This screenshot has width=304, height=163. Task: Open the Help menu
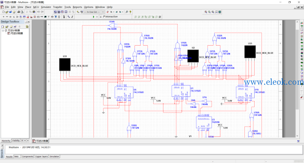pyautogui.click(x=109, y=7)
